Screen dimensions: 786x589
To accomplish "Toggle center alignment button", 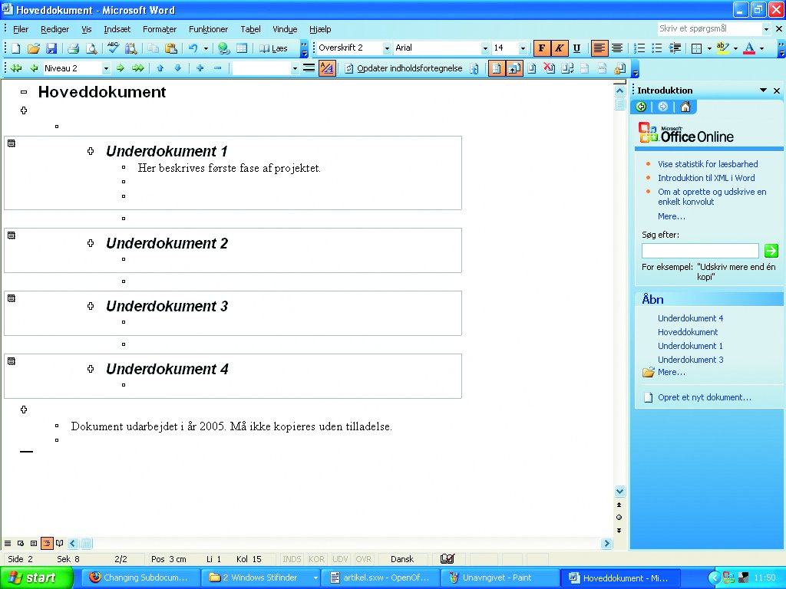I will pyautogui.click(x=617, y=48).
